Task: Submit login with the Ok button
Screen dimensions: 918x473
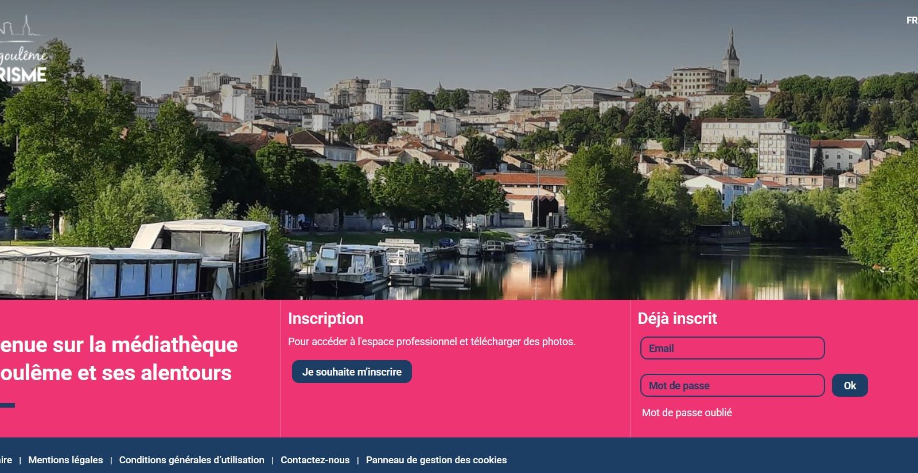Action: point(850,385)
